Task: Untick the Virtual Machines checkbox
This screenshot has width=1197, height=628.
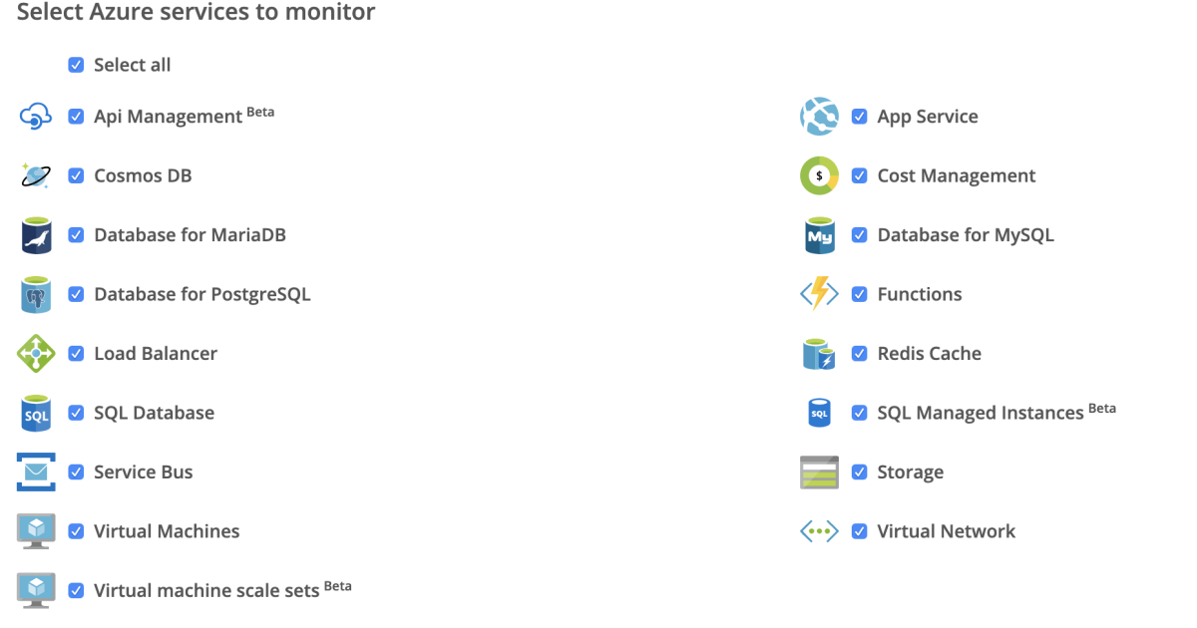Action: point(76,531)
